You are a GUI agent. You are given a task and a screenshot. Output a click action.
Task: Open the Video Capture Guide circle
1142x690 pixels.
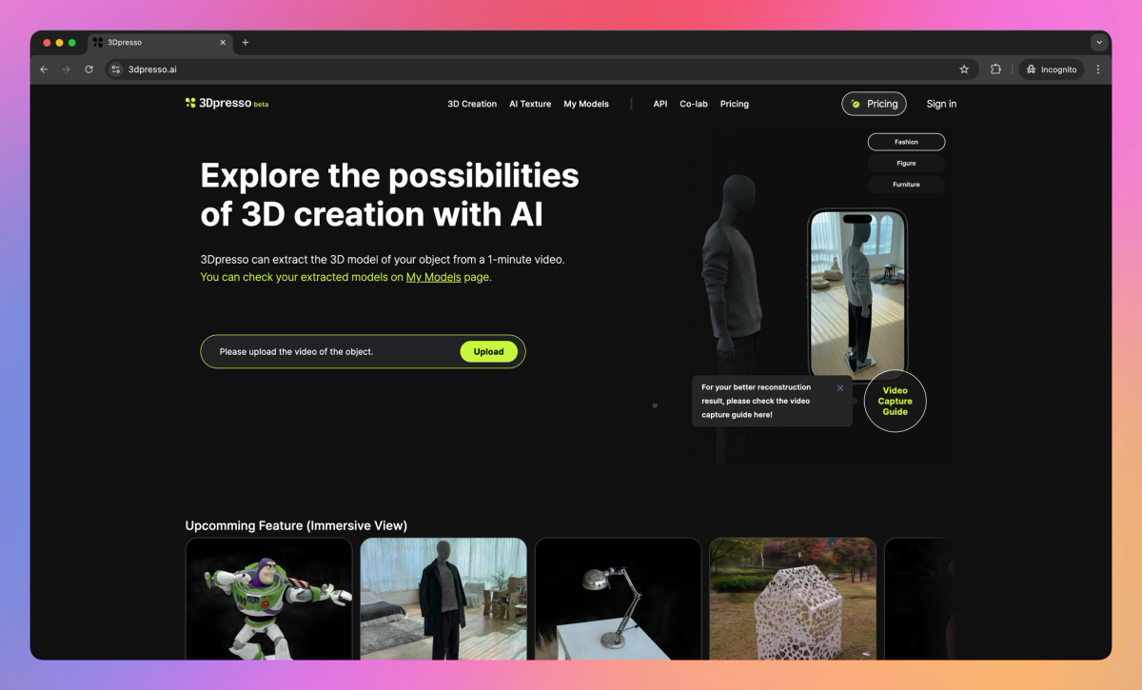[896, 401]
